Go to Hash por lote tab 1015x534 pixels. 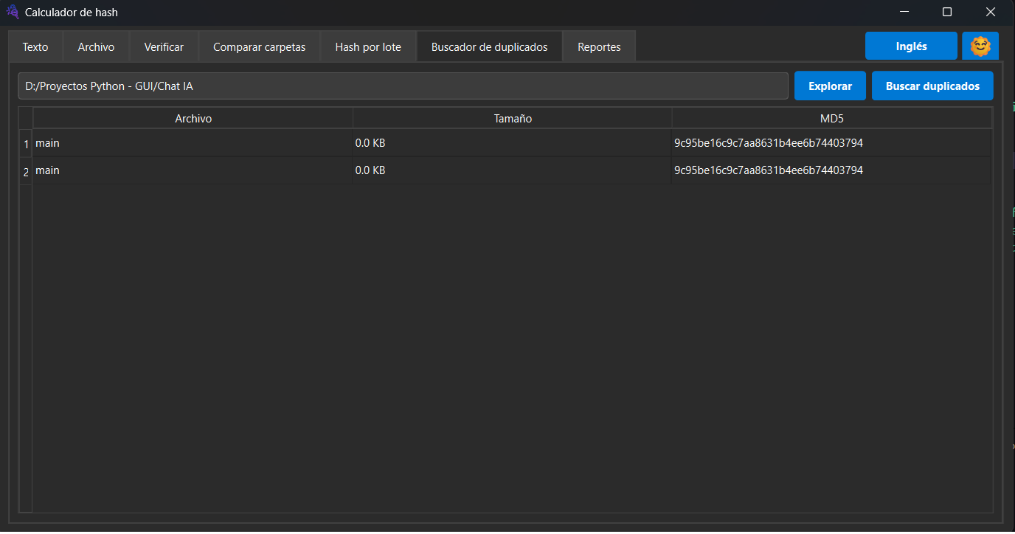tap(368, 47)
